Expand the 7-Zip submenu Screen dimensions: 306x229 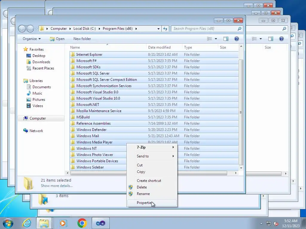point(152,147)
